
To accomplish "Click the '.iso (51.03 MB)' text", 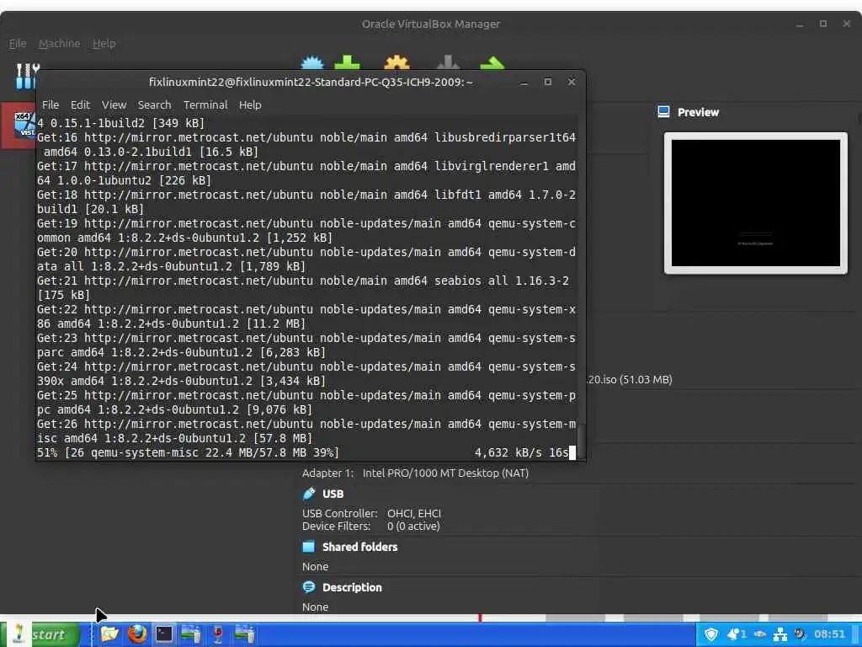I will click(x=630, y=379).
